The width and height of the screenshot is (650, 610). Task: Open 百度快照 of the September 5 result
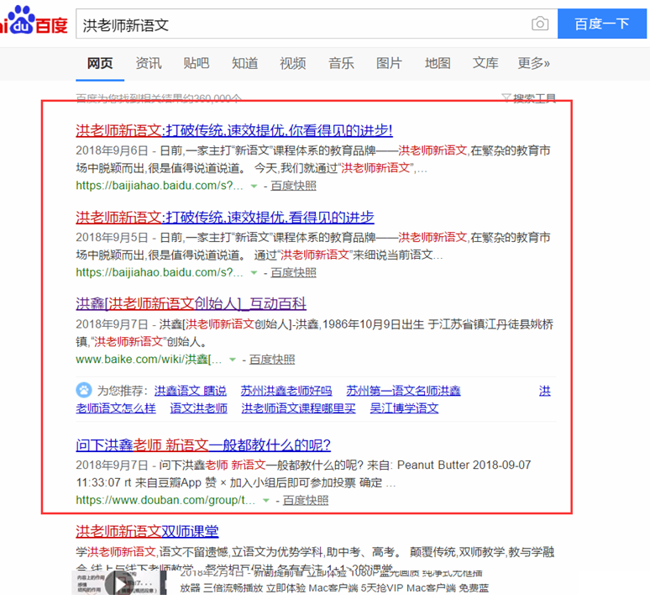pyautogui.click(x=293, y=272)
